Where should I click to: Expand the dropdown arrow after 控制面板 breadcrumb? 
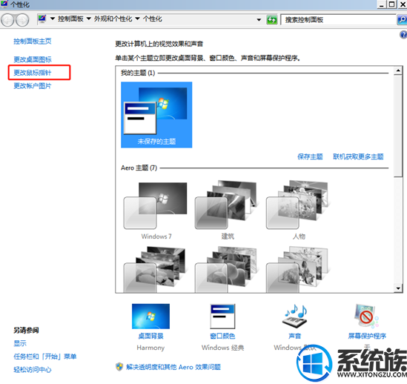point(88,19)
